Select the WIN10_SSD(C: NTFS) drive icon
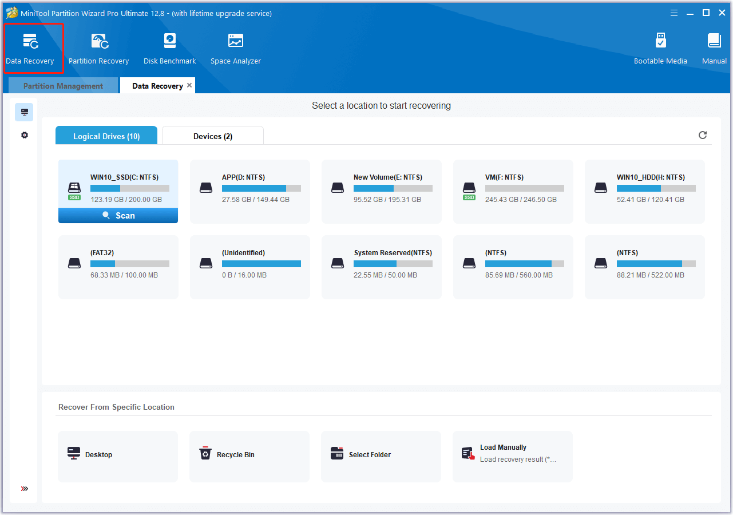Viewport: 733px width, 515px height. pyautogui.click(x=74, y=187)
